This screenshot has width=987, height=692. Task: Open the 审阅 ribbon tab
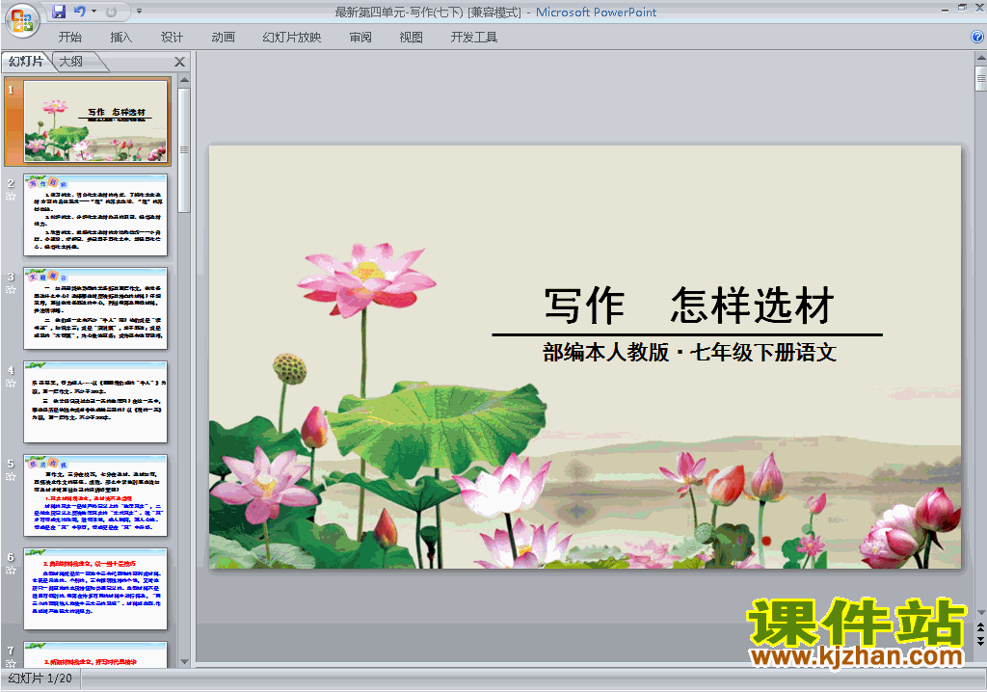[x=360, y=38]
